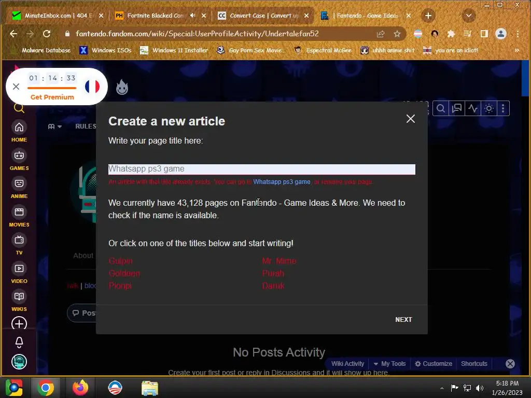
Task: Open the ANIME sidebar section
Action: click(19, 188)
